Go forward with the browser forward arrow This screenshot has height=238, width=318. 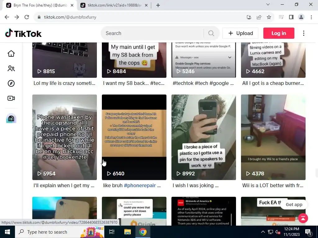17,17
